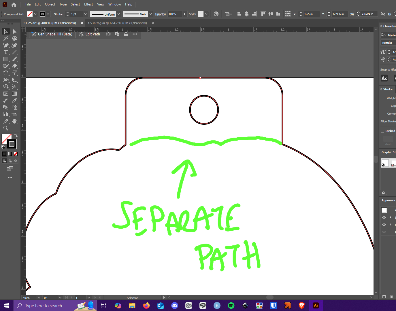Swap fill and stroke colors
Screen dimensions: 396x311
(x=16, y=135)
